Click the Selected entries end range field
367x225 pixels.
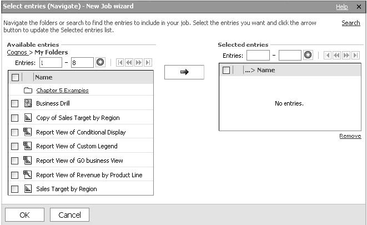coord(290,55)
